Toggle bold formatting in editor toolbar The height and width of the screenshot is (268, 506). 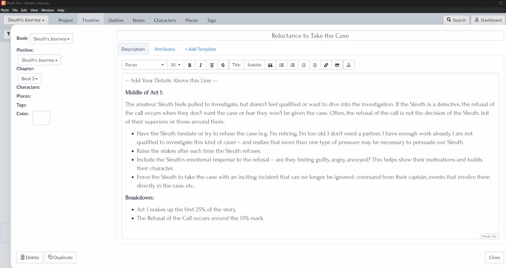(x=190, y=65)
